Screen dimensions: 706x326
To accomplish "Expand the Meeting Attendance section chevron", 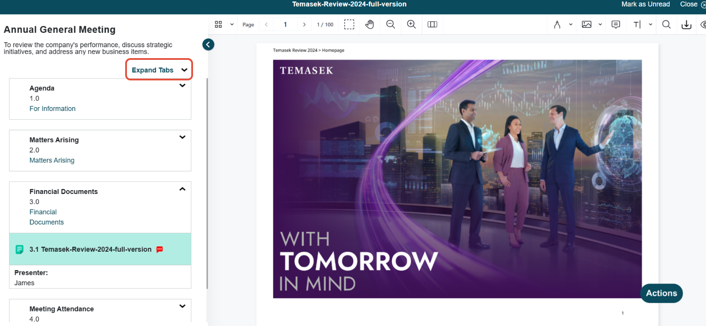I will (183, 306).
